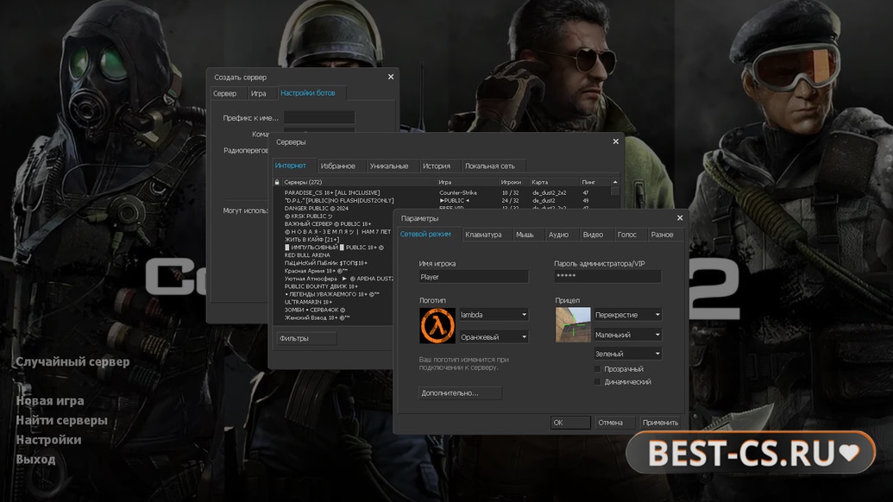Open Найти серверы from main menu
Image resolution: width=893 pixels, height=502 pixels.
(x=61, y=420)
